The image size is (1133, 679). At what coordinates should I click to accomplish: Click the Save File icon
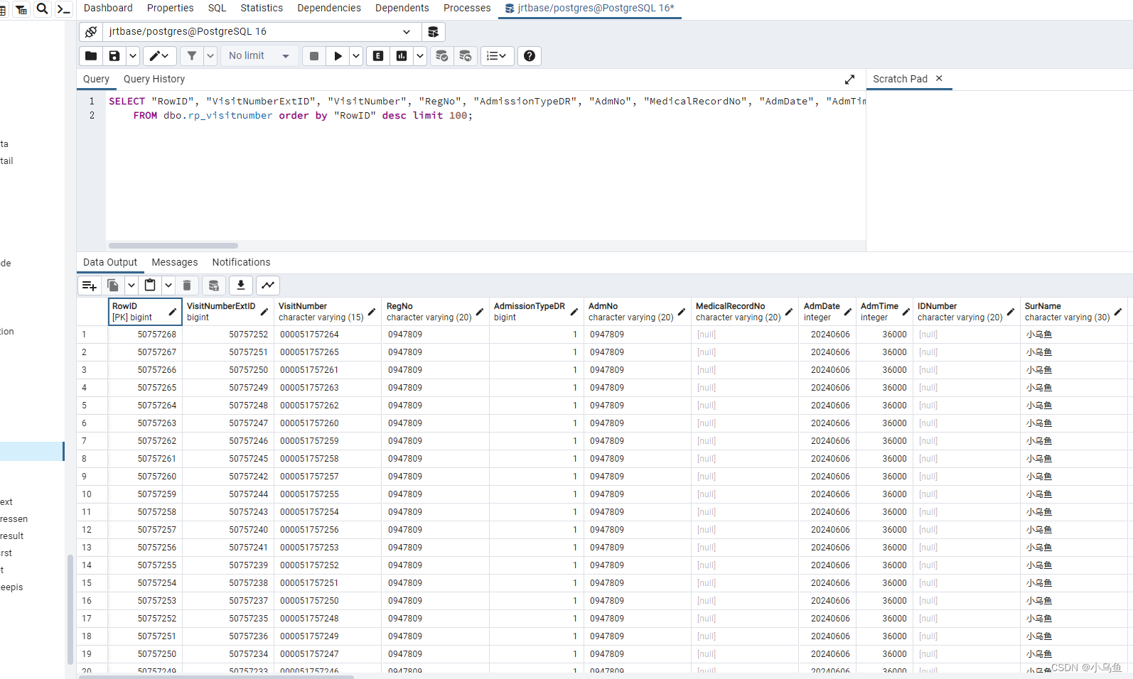tap(114, 56)
